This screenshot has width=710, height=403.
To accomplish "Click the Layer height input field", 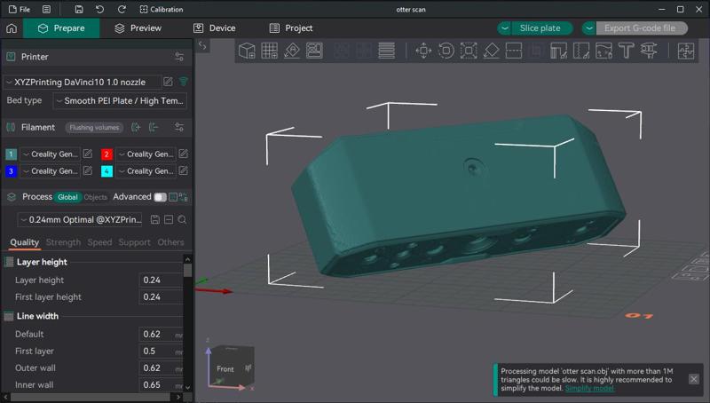I will click(x=160, y=280).
